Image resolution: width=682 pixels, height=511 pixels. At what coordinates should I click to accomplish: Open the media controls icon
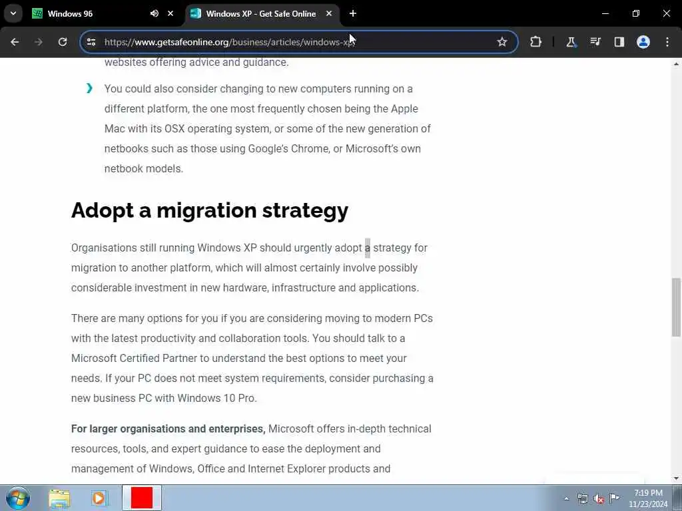click(x=595, y=42)
